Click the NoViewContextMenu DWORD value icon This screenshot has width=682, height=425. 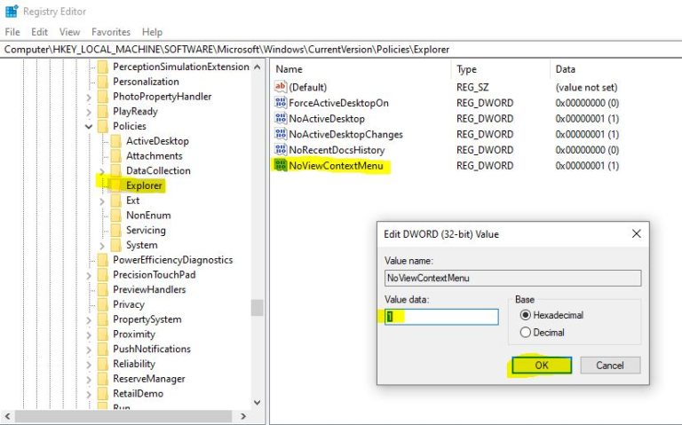pyautogui.click(x=282, y=166)
